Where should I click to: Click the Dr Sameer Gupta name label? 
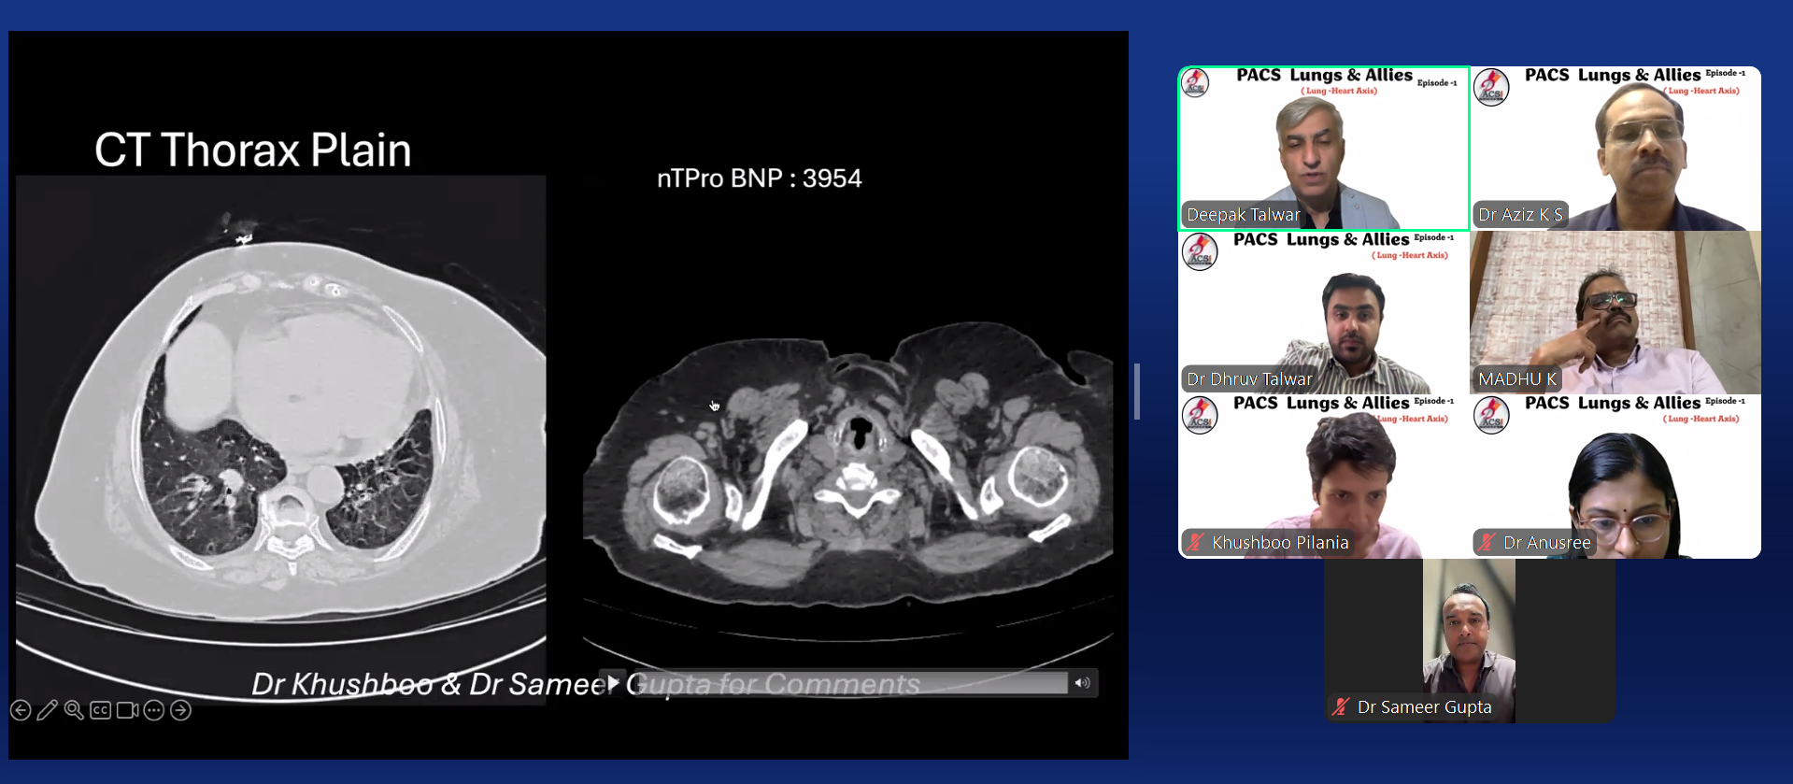click(1424, 707)
